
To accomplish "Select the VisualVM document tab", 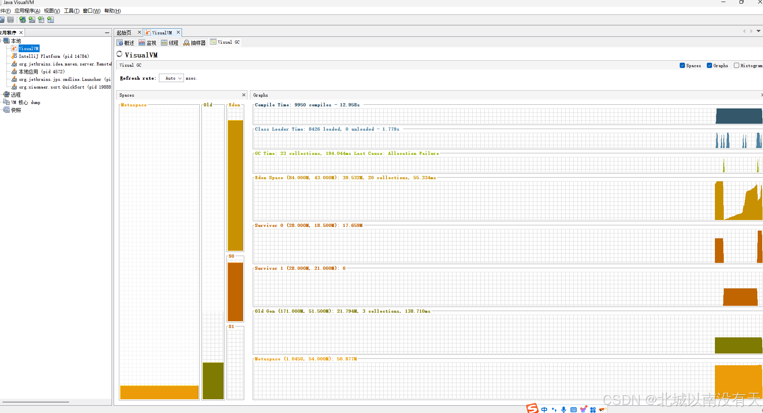I will 162,33.
